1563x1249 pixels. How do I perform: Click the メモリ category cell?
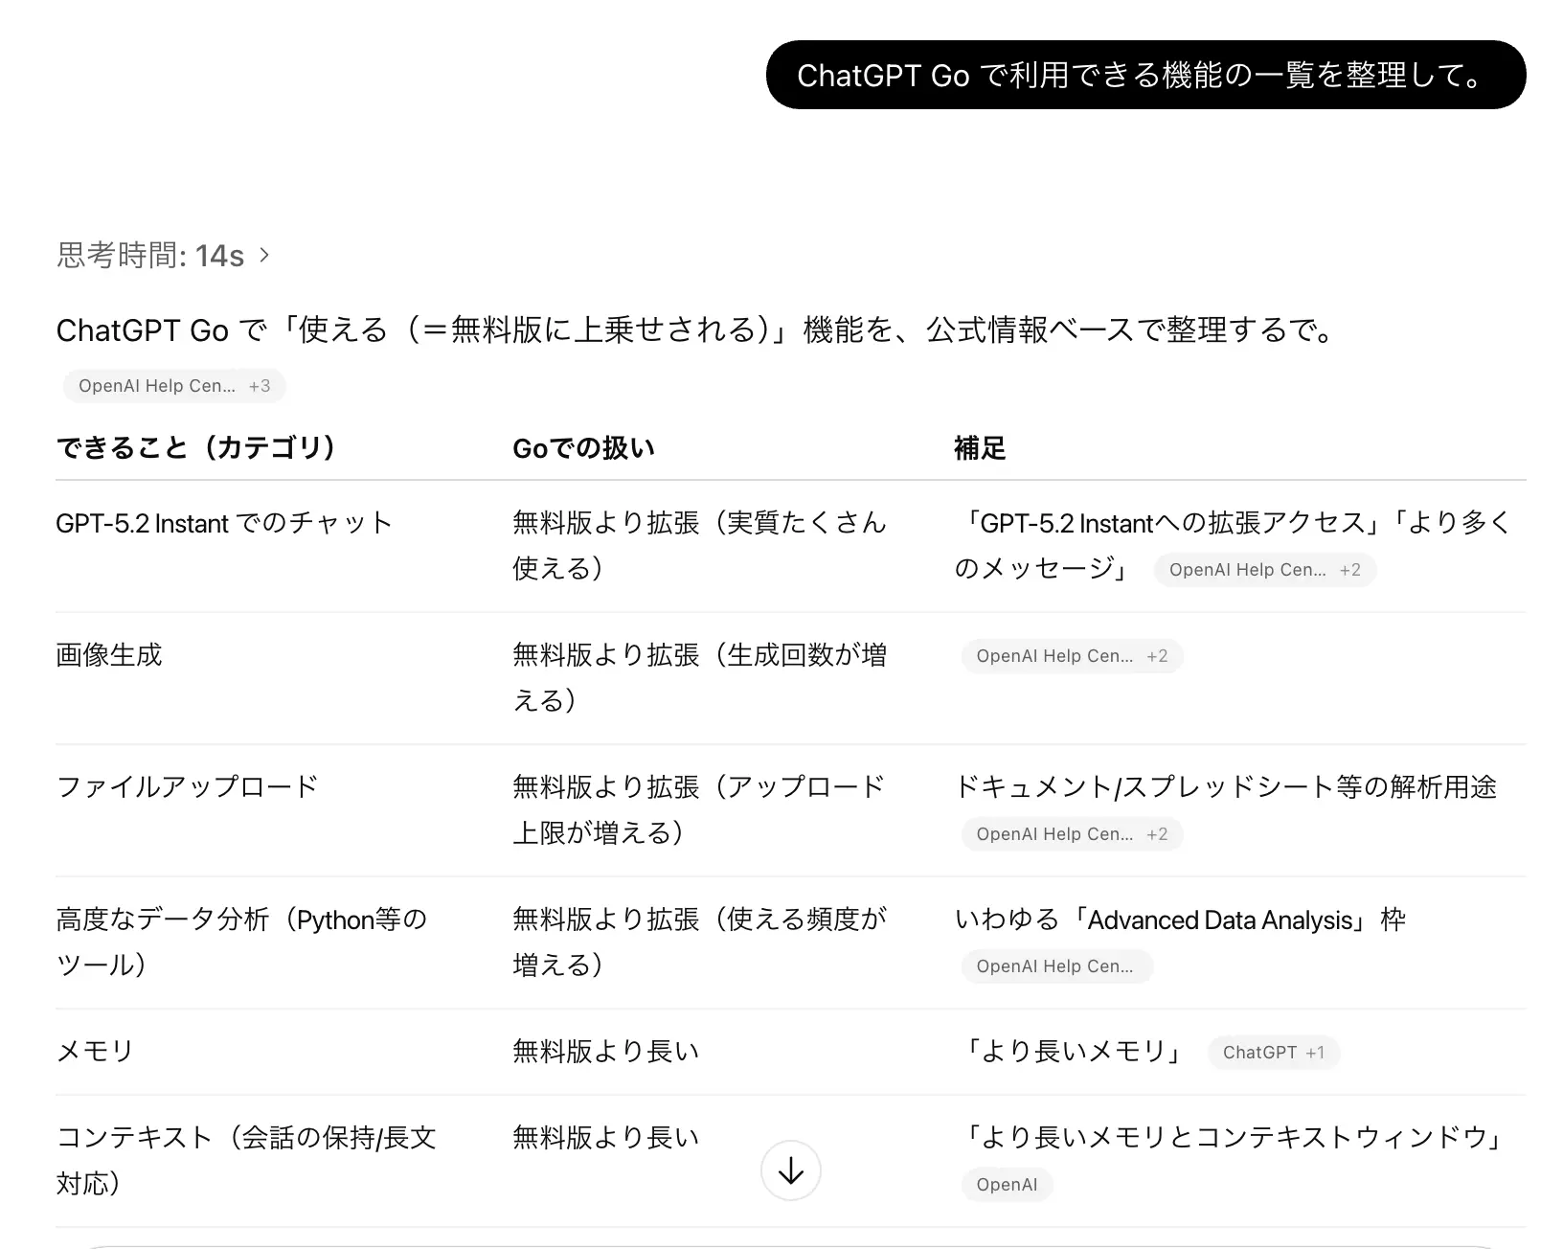pyautogui.click(x=95, y=1052)
